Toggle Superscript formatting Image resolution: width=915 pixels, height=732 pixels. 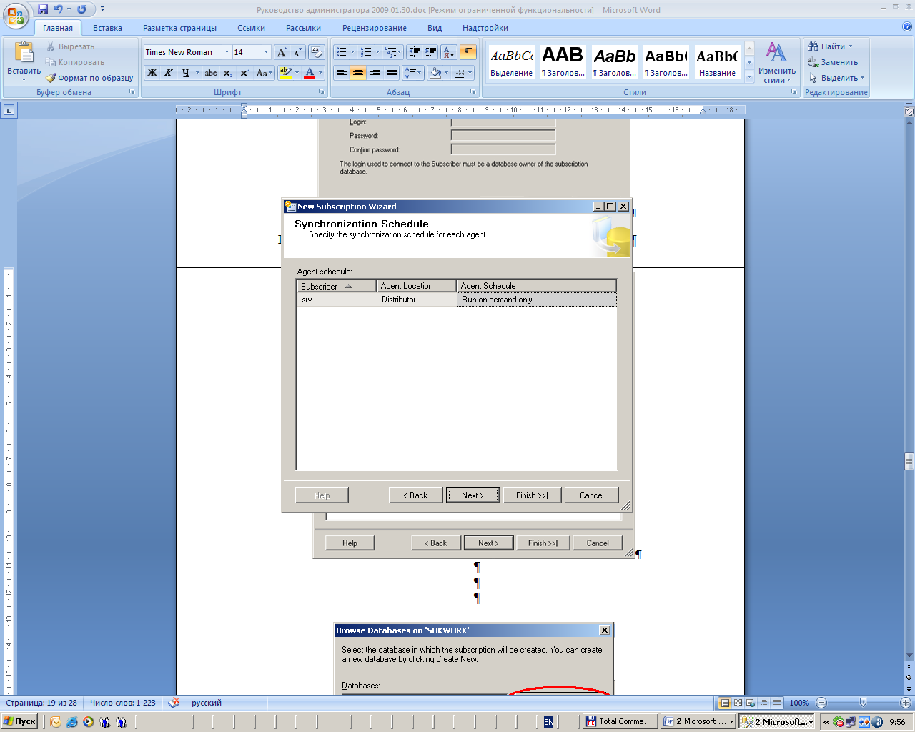pyautogui.click(x=244, y=73)
